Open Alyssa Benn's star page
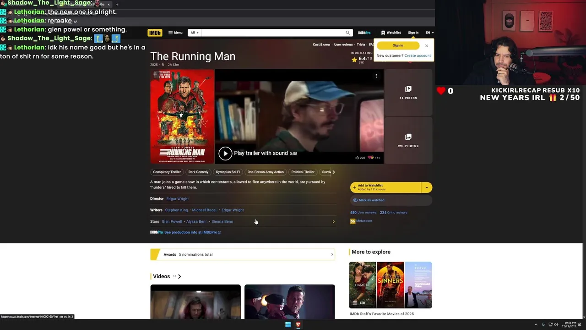Viewport: 586px width, 330px height. pos(197,221)
